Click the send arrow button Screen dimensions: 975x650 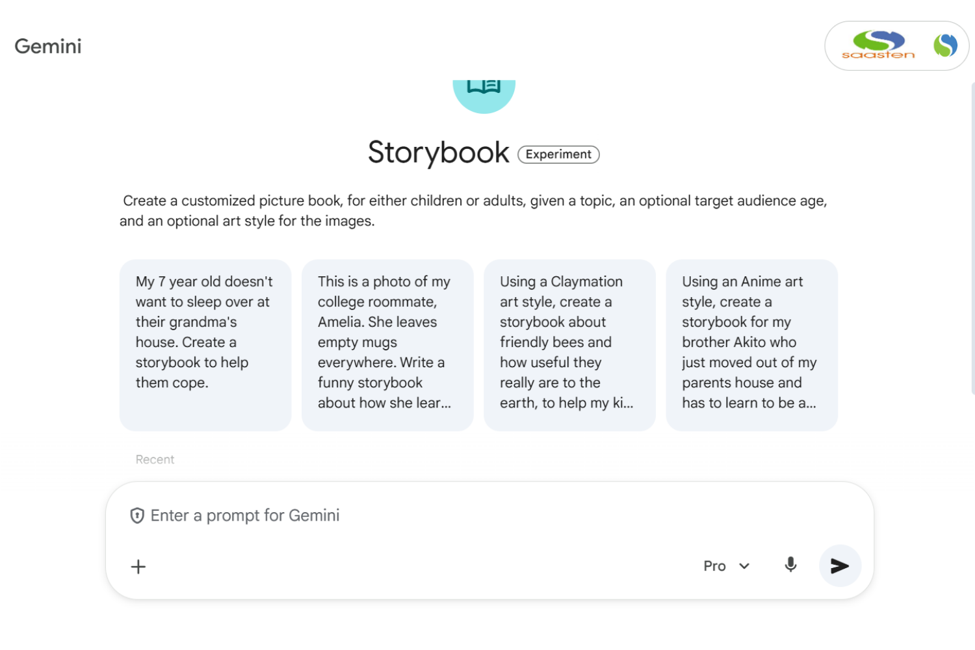pyautogui.click(x=840, y=566)
